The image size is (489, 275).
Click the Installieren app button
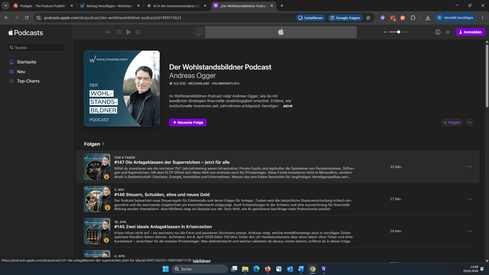coord(310,18)
